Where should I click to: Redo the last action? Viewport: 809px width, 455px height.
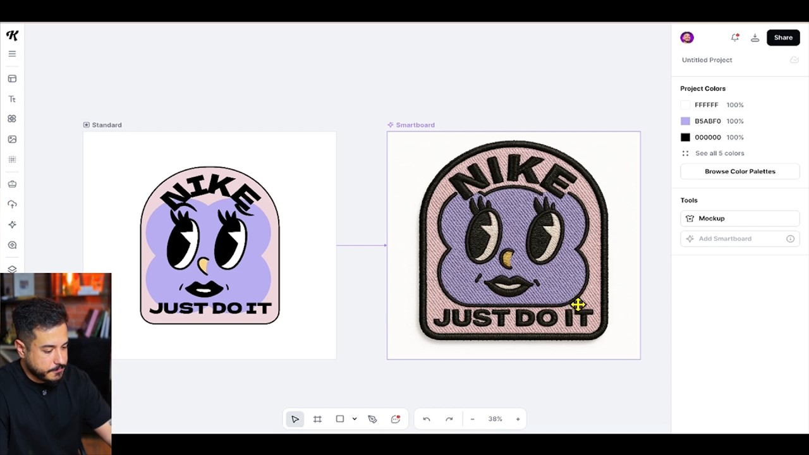tap(449, 419)
